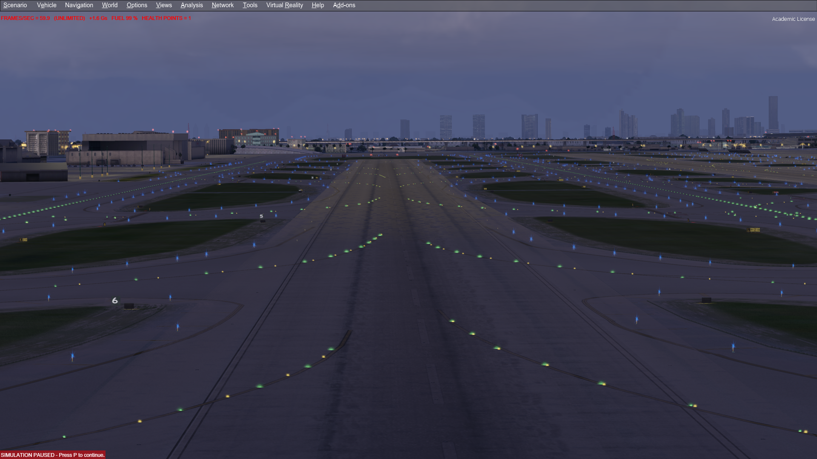Click the HEALTH POINTS indicator

(166, 18)
